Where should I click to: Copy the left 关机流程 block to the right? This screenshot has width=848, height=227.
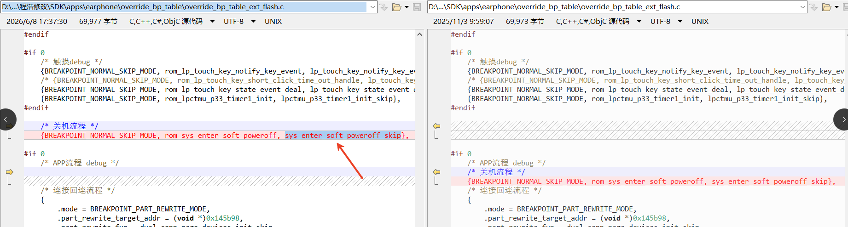(x=9, y=126)
